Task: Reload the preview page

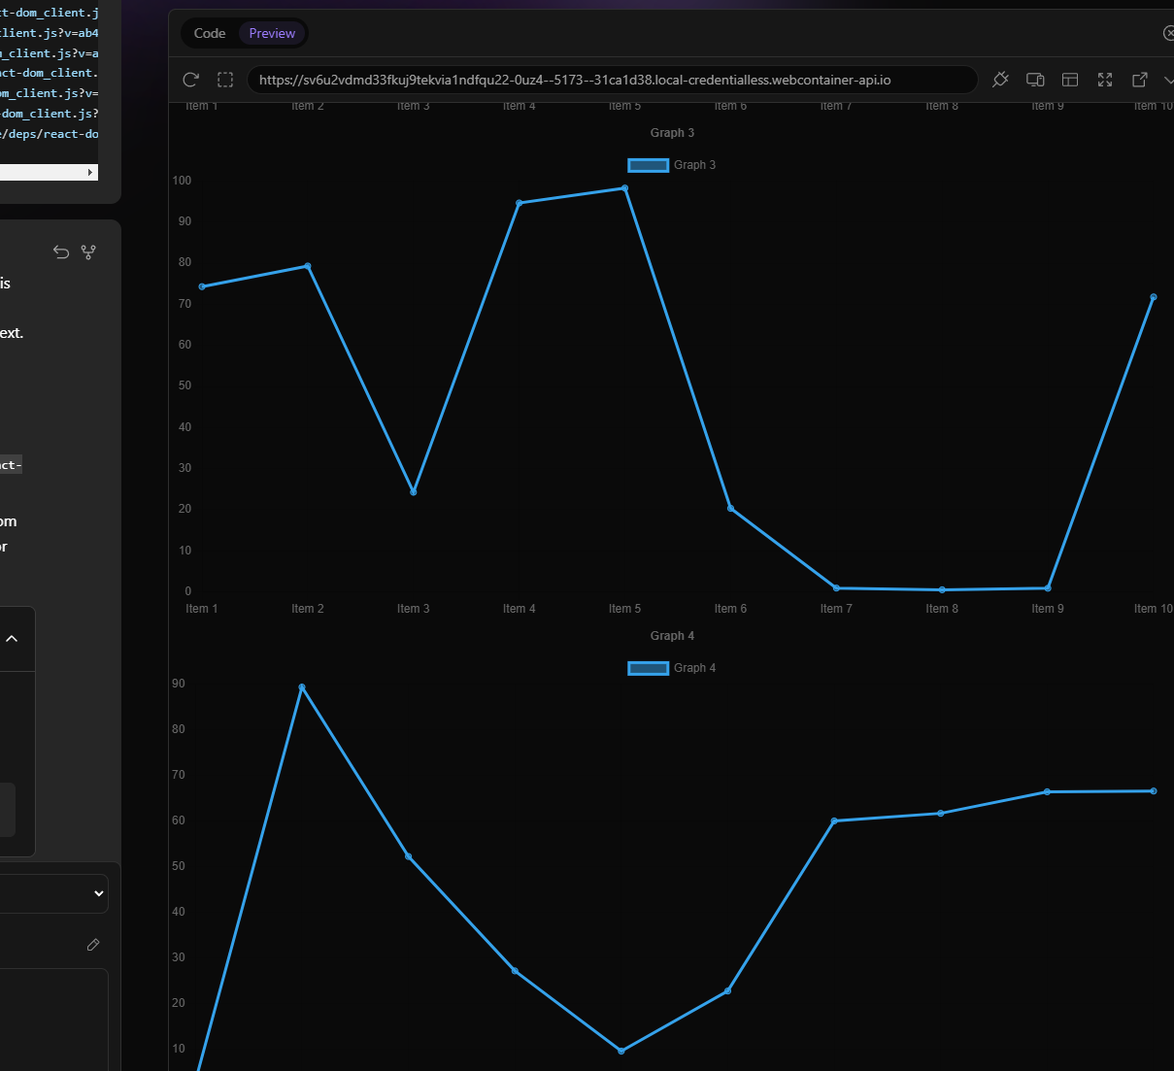Action: [191, 80]
